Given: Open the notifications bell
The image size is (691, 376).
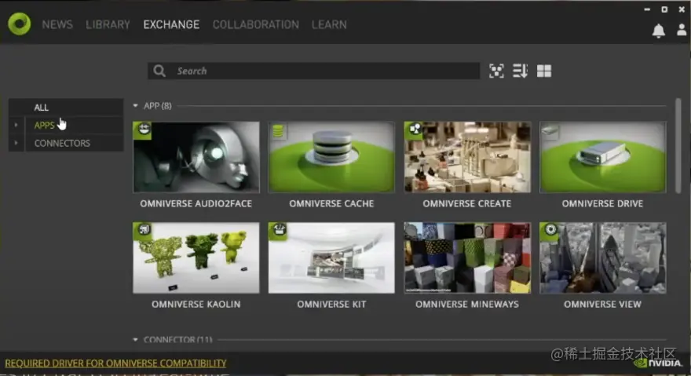Looking at the screenshot, I should [658, 31].
